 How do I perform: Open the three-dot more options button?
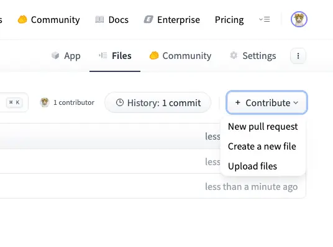click(x=298, y=56)
